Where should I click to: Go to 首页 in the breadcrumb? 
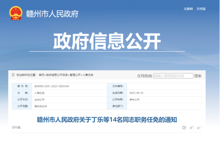tap(41, 75)
